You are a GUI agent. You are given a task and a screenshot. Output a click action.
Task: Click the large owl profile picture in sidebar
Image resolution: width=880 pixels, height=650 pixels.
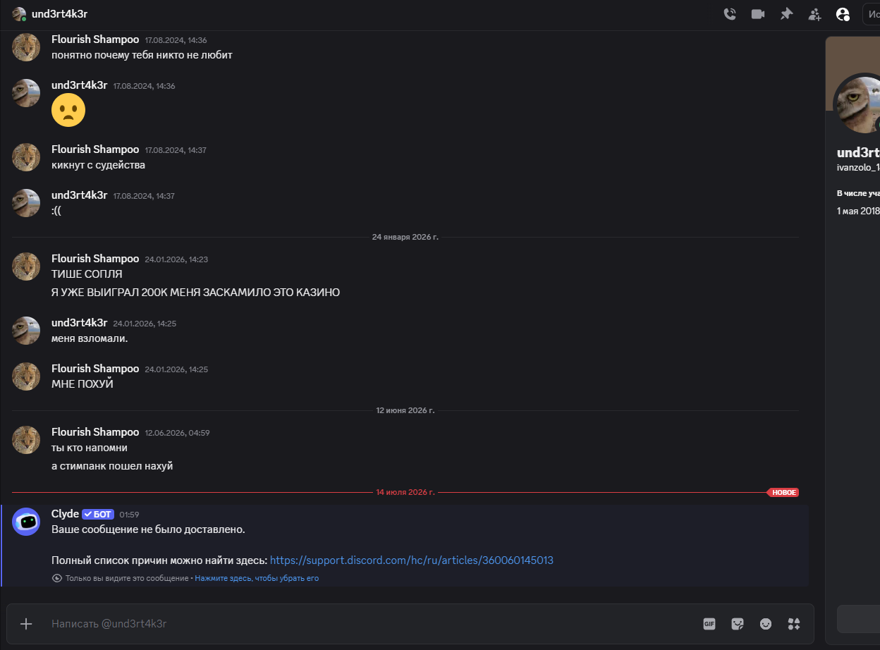[x=857, y=104]
